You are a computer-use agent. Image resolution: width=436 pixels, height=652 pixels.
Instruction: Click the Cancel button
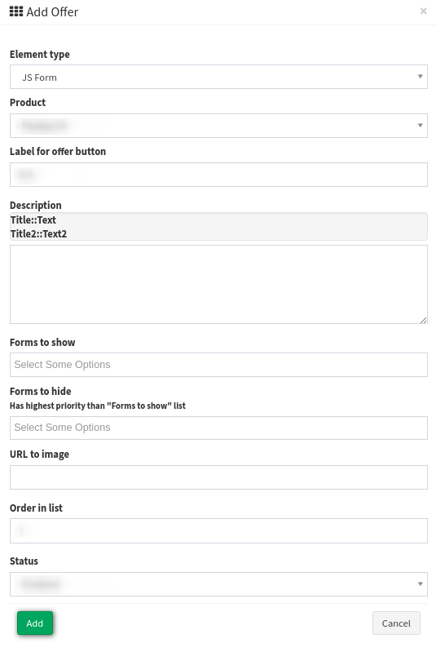pos(396,623)
